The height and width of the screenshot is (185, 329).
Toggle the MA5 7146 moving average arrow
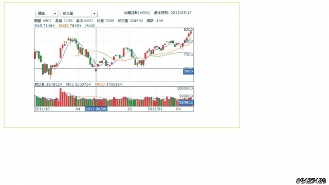click(53, 26)
